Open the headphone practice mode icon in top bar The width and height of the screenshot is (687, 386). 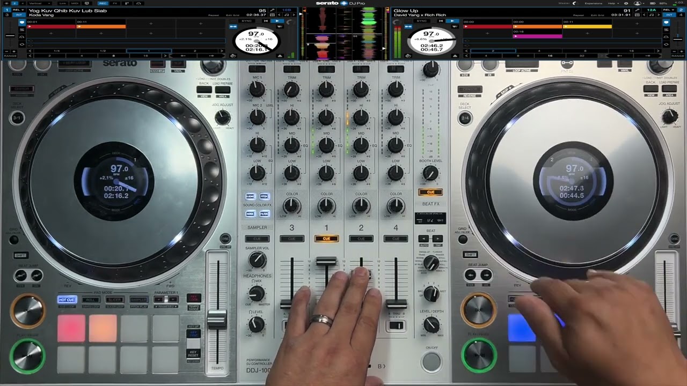pos(138,3)
